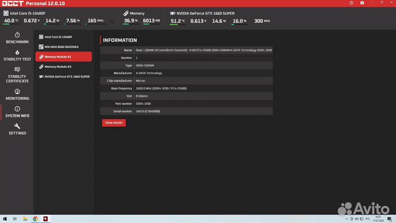Click the CPU icon beside Intel Core i5-10400F in list
The width and height of the screenshot is (396, 223).
pyautogui.click(x=41, y=37)
